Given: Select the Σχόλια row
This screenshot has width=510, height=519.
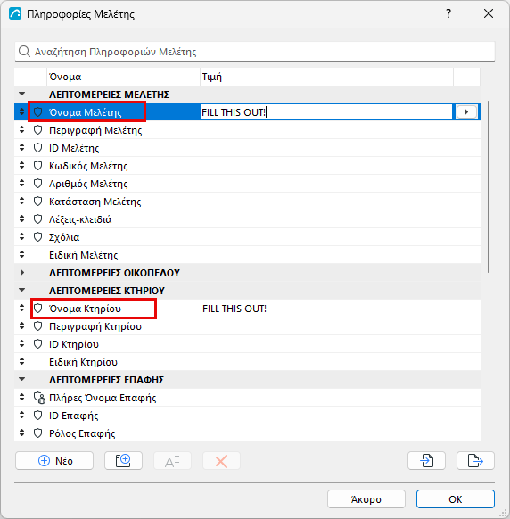Looking at the screenshot, I should point(247,237).
